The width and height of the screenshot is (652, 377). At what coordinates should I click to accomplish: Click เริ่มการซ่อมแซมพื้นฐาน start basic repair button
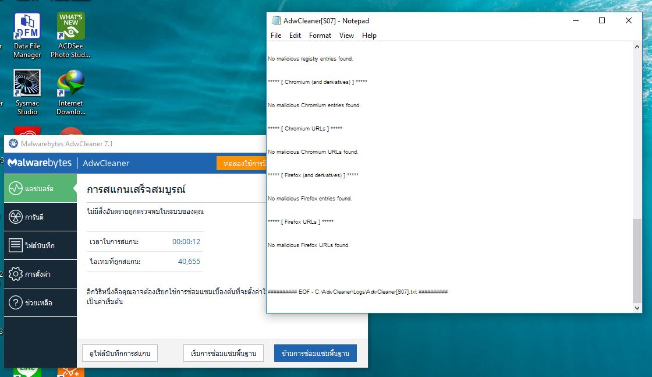click(224, 353)
